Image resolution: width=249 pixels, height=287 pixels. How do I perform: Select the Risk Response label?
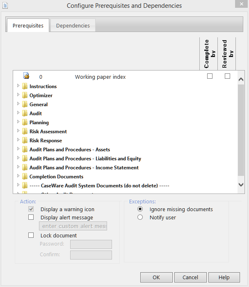click(x=46, y=141)
